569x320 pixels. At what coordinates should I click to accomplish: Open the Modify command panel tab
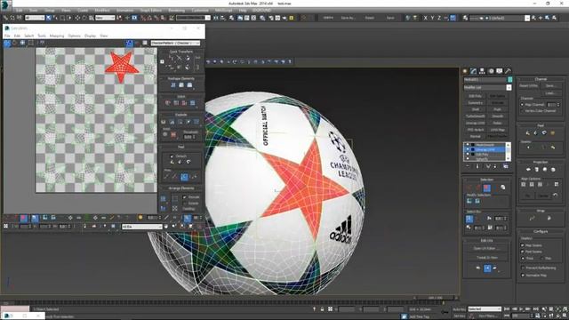(474, 71)
